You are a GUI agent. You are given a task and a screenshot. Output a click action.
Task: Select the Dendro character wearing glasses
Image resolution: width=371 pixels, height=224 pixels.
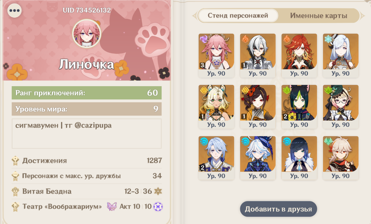point(341,107)
